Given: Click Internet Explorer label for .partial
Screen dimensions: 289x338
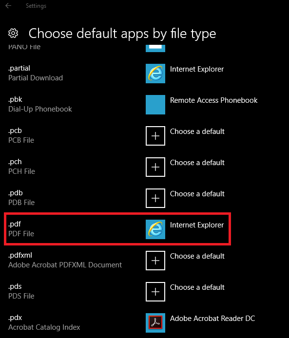Looking at the screenshot, I should pos(197,69).
